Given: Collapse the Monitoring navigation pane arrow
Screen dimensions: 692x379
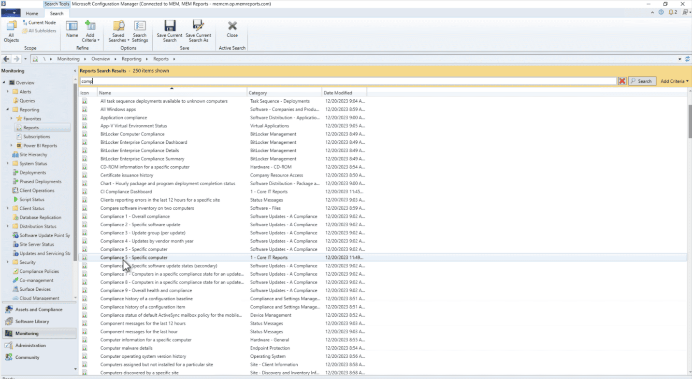Looking at the screenshot, I should point(74,71).
